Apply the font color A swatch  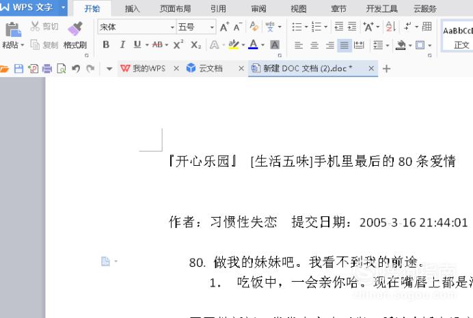pos(254,44)
